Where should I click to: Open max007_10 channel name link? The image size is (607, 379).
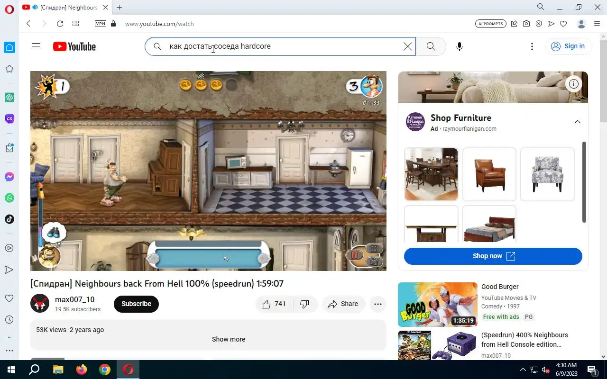click(75, 299)
